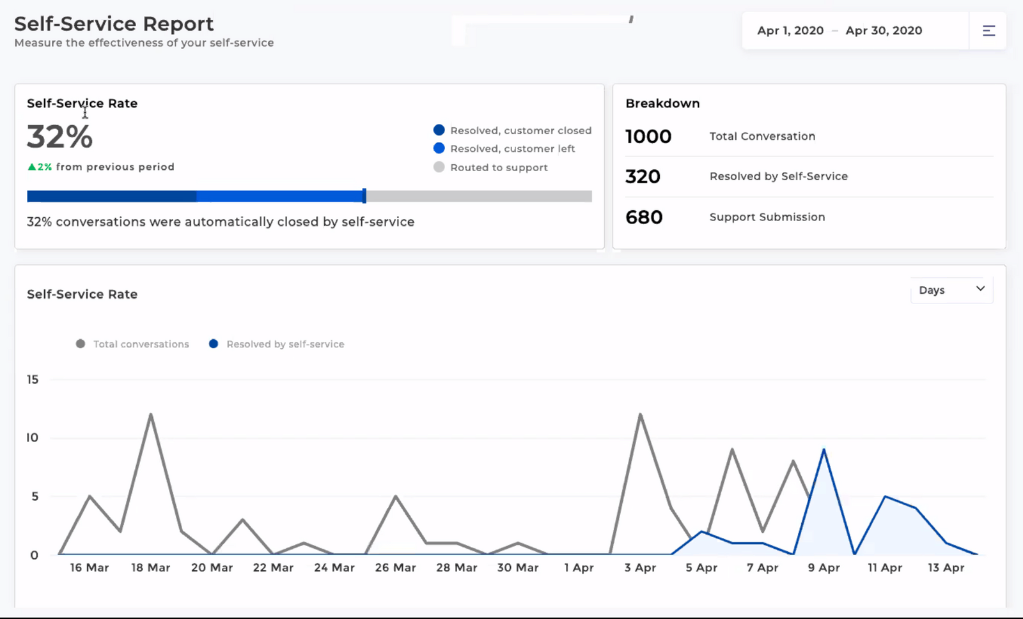
Task: Open the date range picker
Action: (x=839, y=30)
